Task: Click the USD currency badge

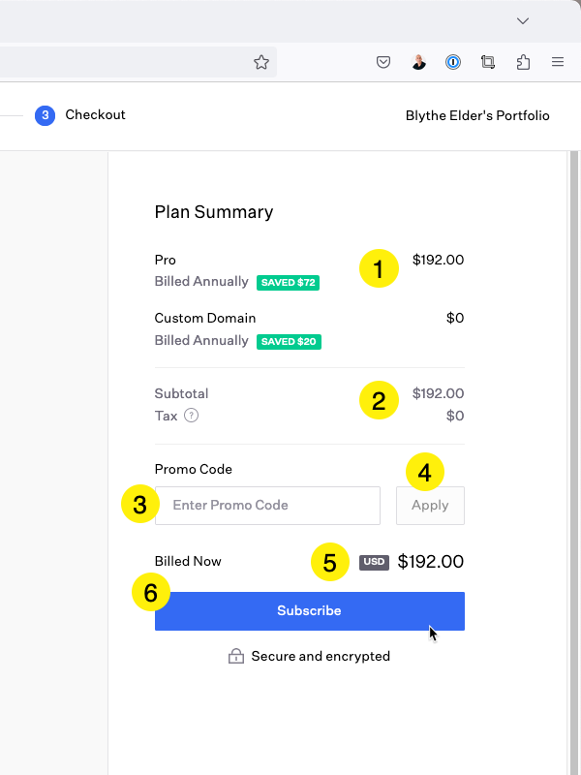Action: pyautogui.click(x=374, y=562)
